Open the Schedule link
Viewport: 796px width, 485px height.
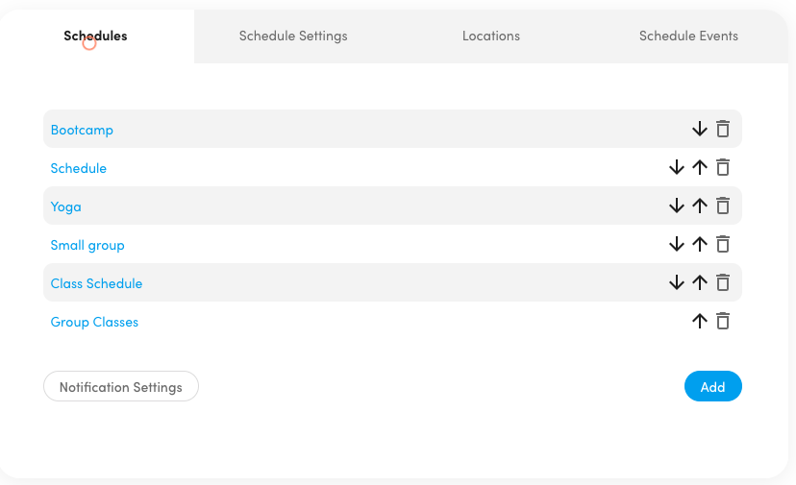tap(78, 168)
